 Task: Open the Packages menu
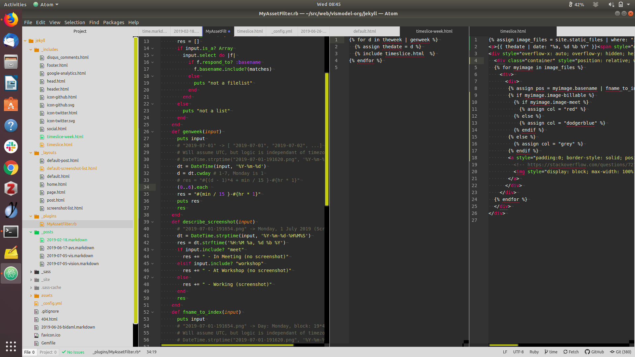click(113, 22)
